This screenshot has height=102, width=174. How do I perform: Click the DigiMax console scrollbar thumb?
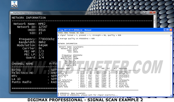click(154, 20)
